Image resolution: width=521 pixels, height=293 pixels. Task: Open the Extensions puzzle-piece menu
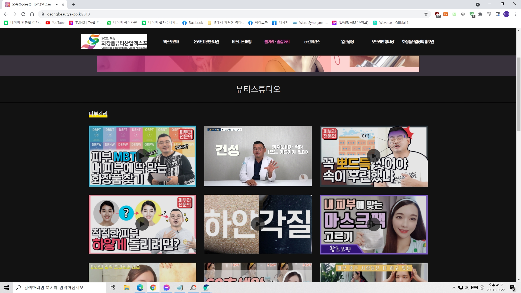pyautogui.click(x=480, y=14)
